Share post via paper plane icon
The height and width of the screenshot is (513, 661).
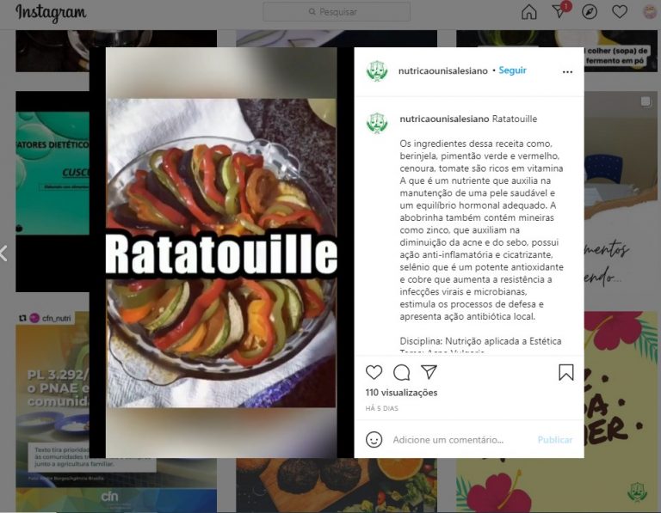[x=429, y=371]
